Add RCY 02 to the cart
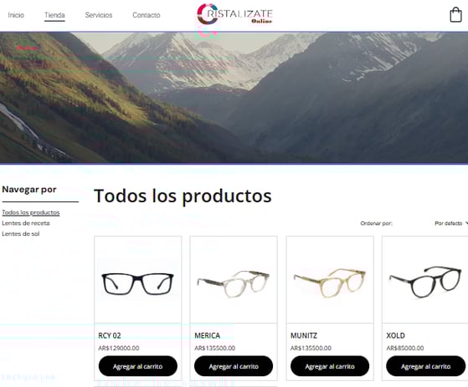Screen dimensions: 468x387 tap(138, 366)
